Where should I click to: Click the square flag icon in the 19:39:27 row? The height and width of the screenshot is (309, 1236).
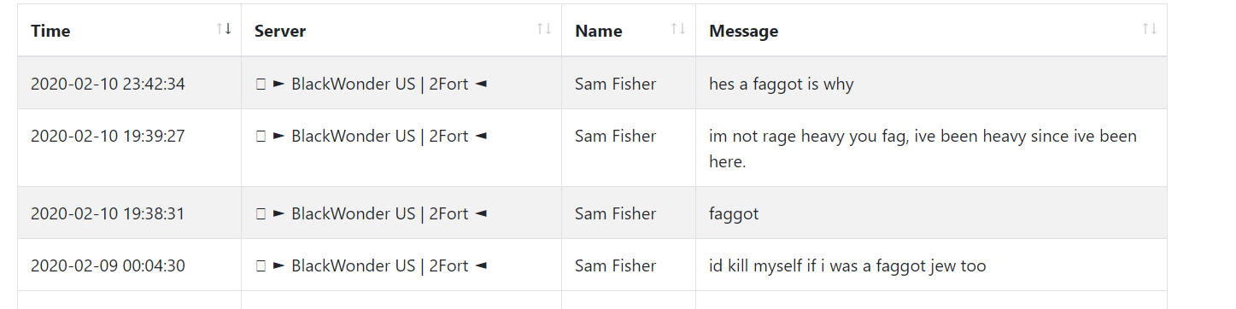tap(261, 137)
